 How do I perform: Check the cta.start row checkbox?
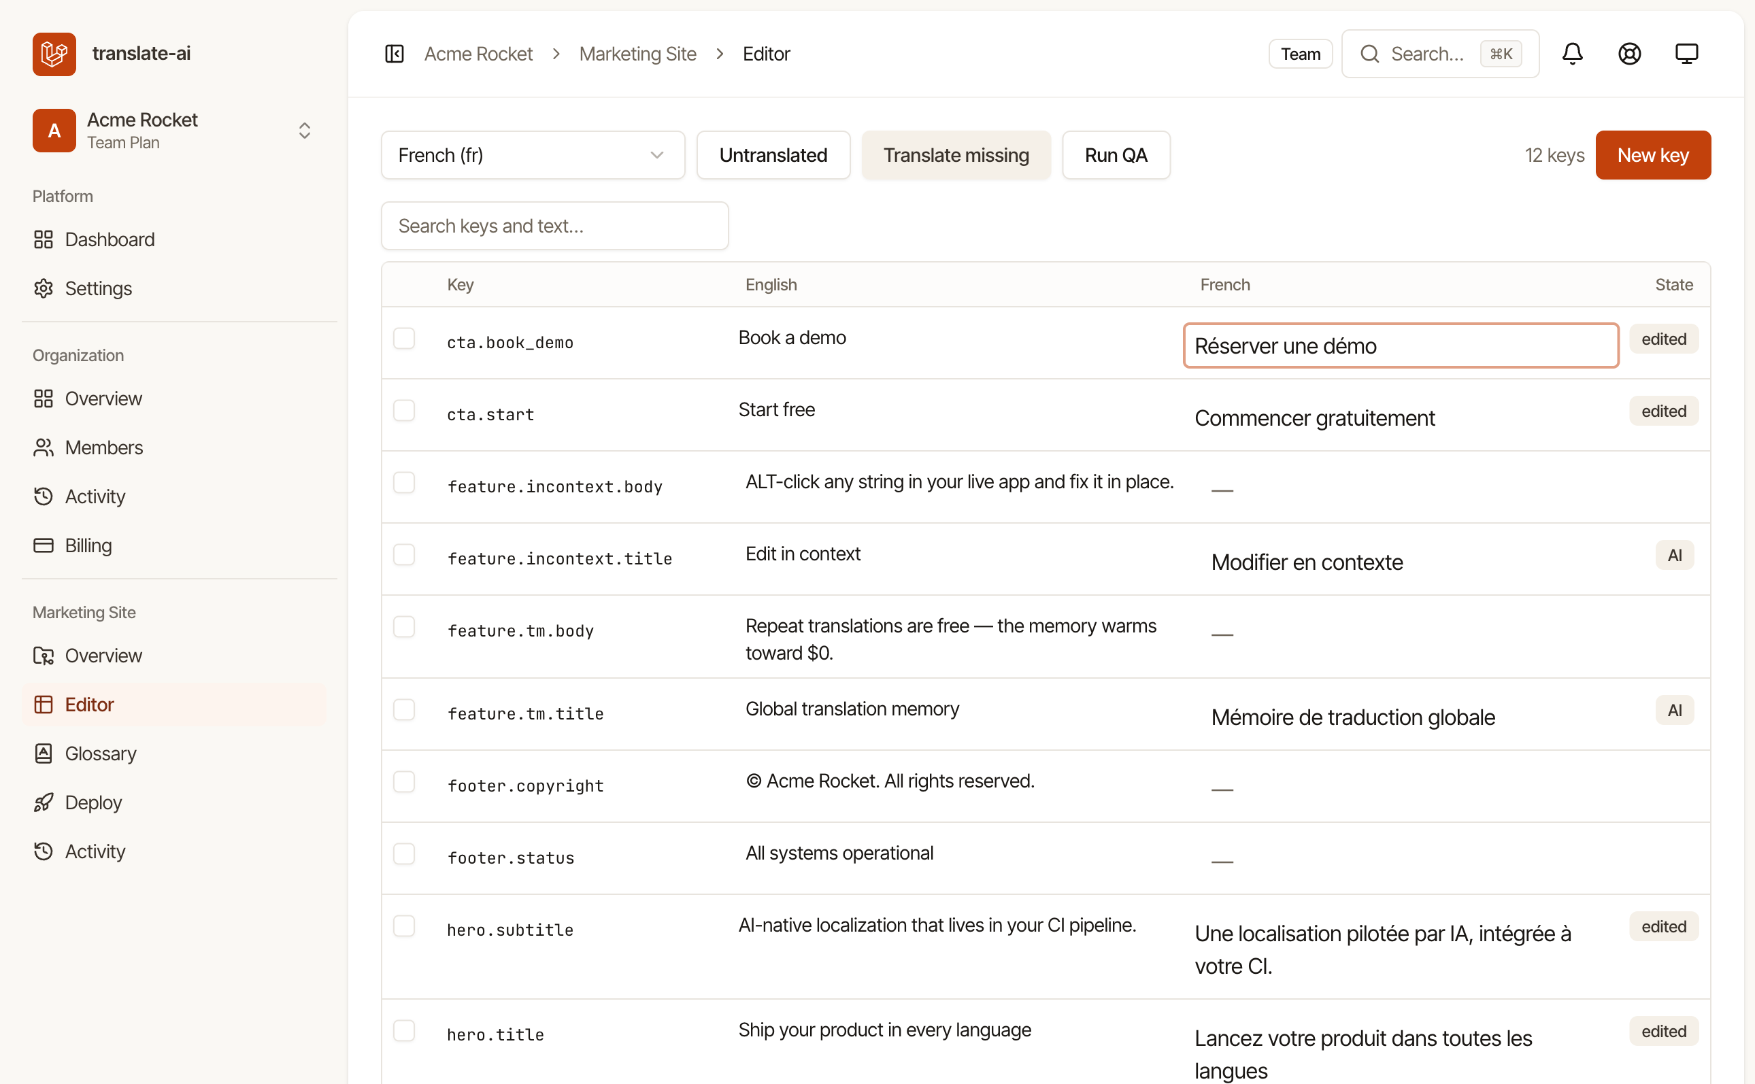coord(404,411)
